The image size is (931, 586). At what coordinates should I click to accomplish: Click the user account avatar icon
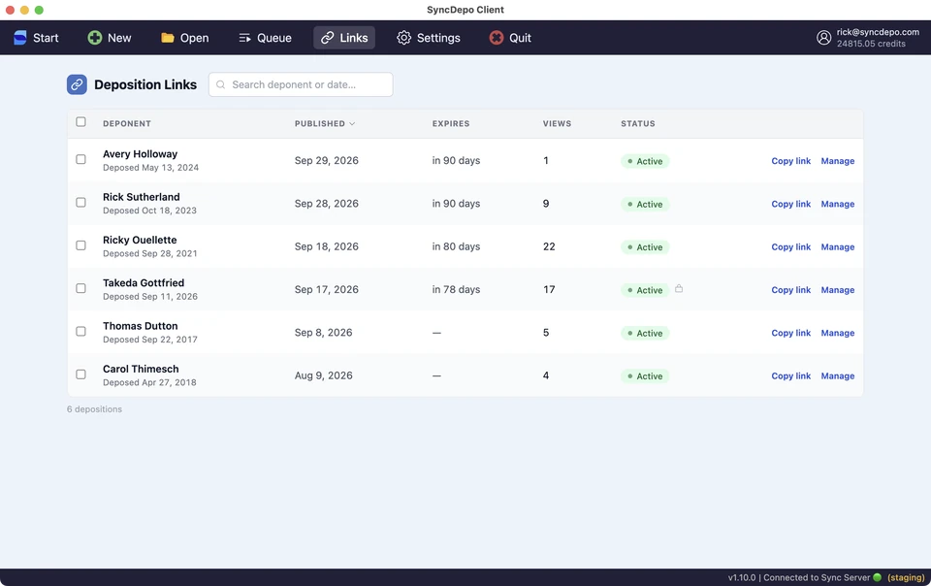(x=823, y=38)
